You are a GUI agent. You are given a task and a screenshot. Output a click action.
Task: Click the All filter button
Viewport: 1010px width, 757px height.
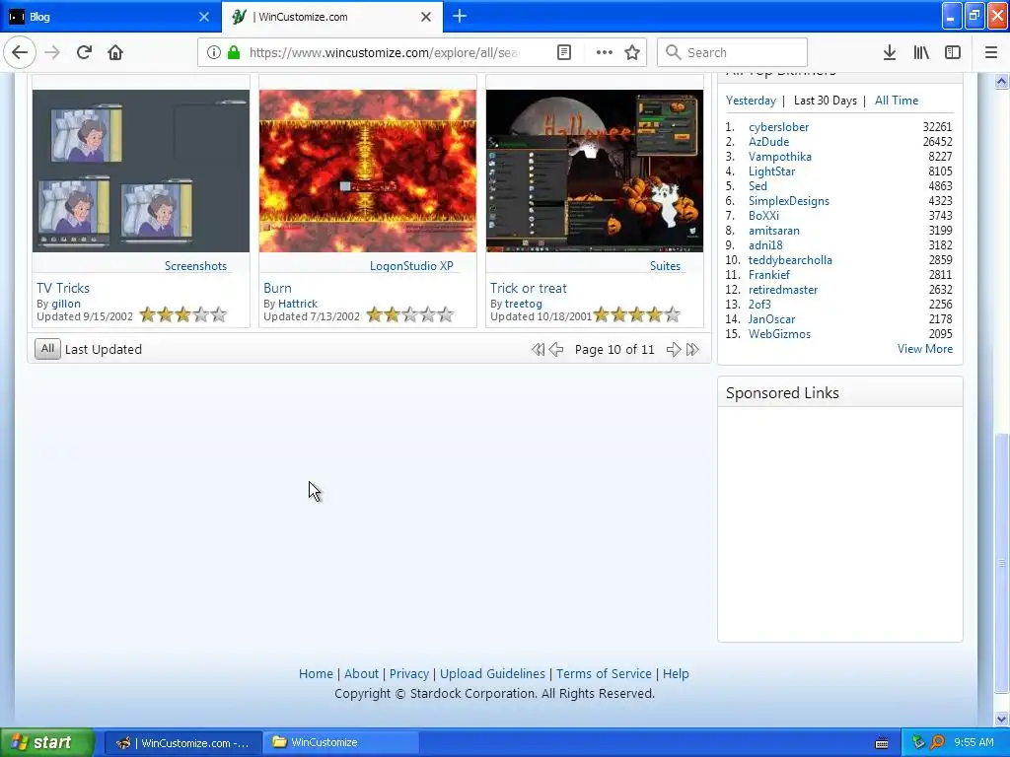point(47,349)
